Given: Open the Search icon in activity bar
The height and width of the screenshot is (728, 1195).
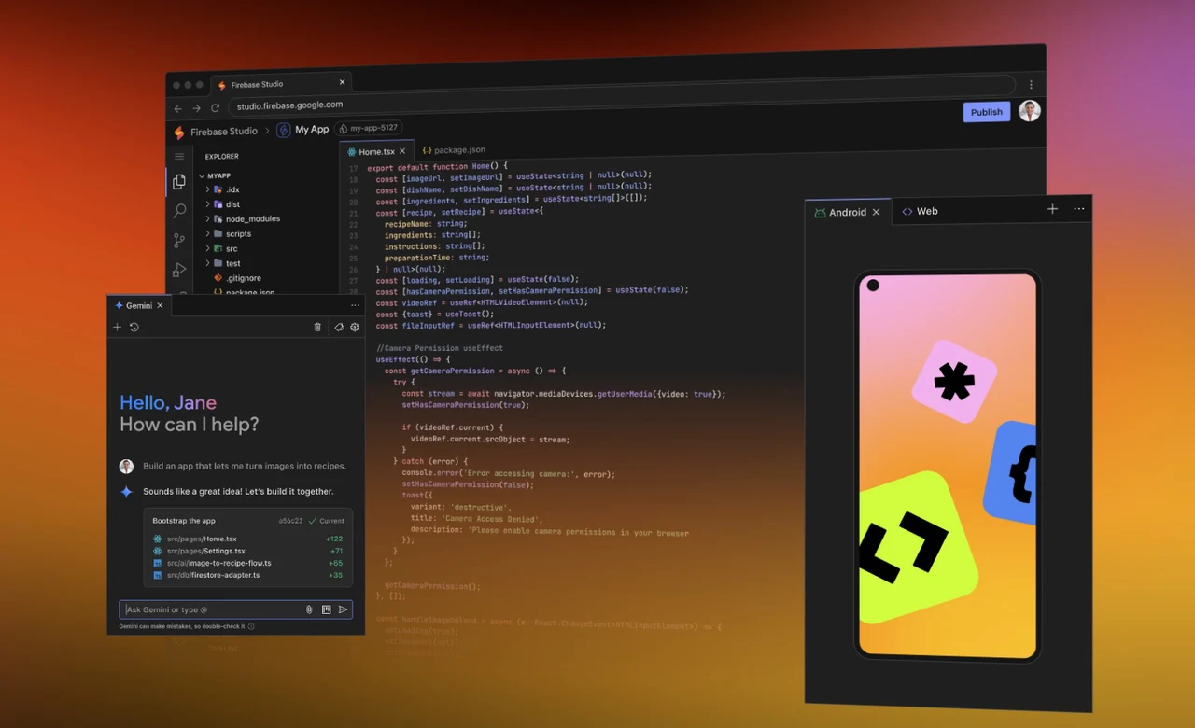Looking at the screenshot, I should (179, 211).
